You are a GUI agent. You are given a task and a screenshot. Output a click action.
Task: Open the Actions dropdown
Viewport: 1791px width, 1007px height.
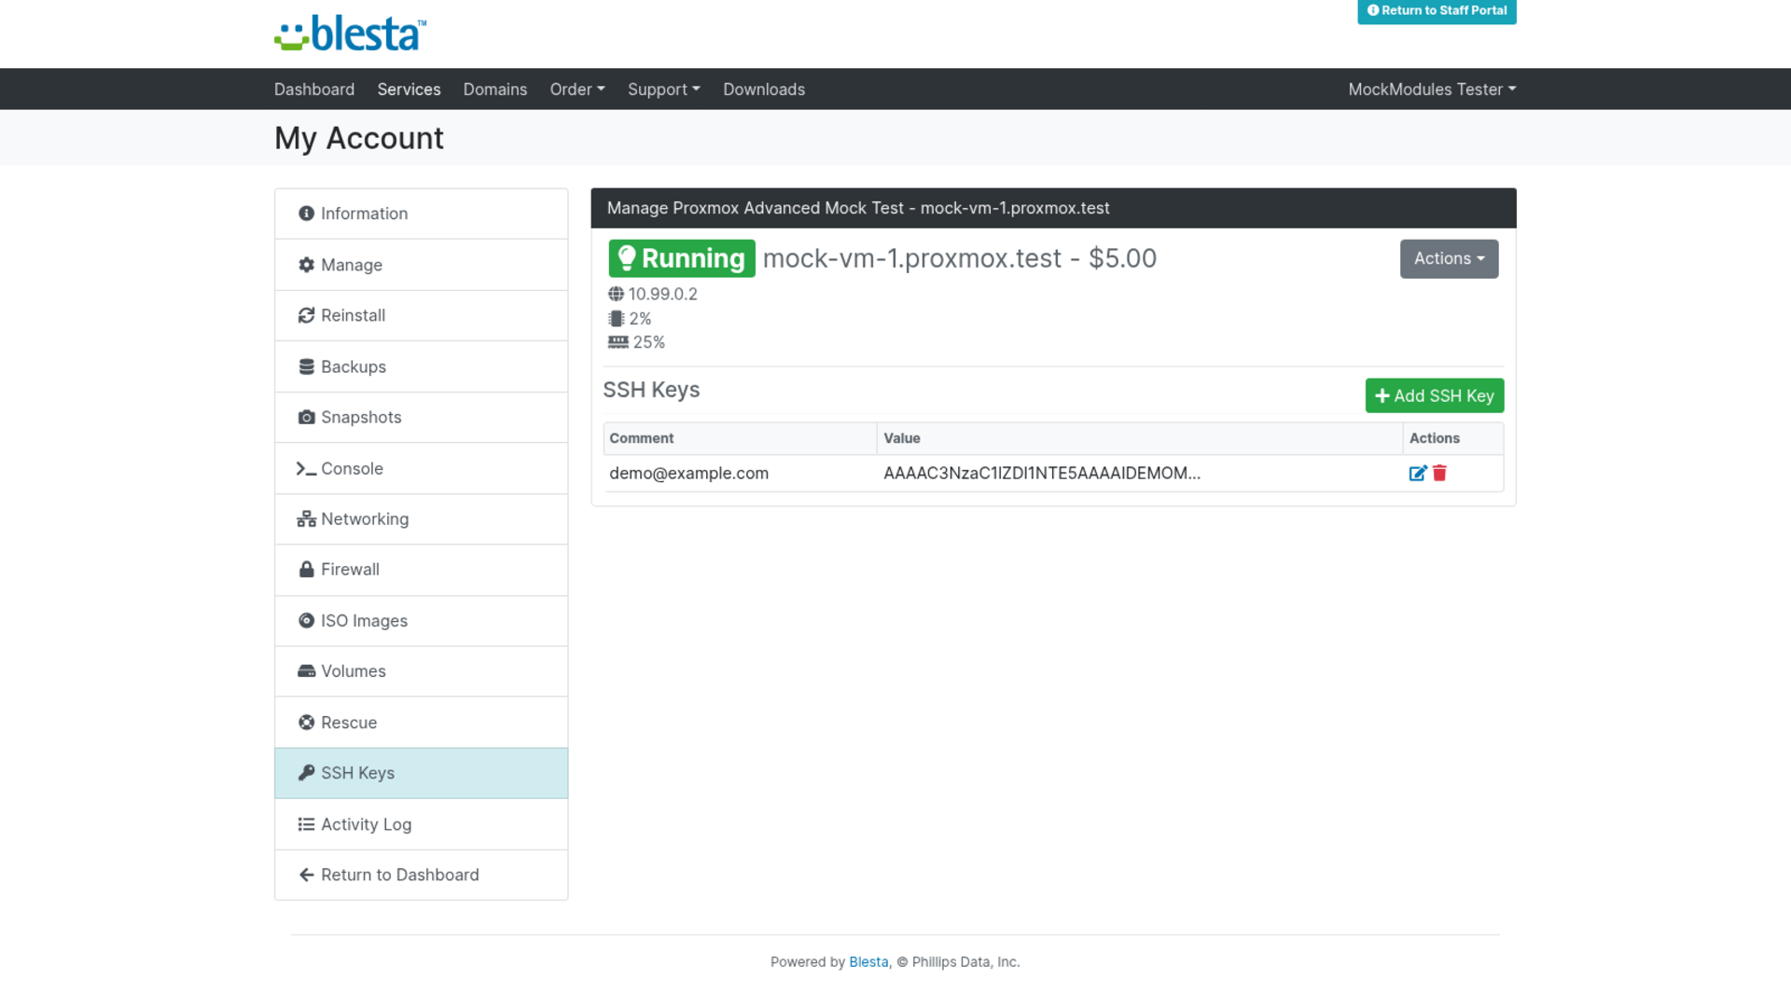[x=1449, y=259]
